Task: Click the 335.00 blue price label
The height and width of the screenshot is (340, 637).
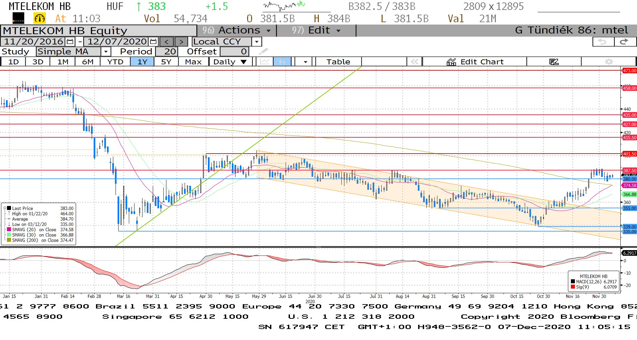Action: click(629, 232)
